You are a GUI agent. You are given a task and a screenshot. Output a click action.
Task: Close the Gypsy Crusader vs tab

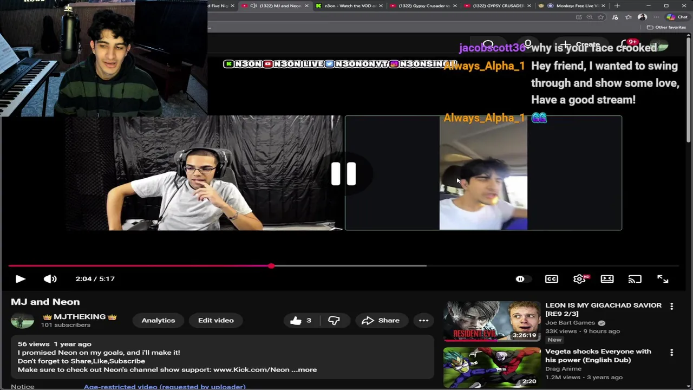(x=455, y=5)
